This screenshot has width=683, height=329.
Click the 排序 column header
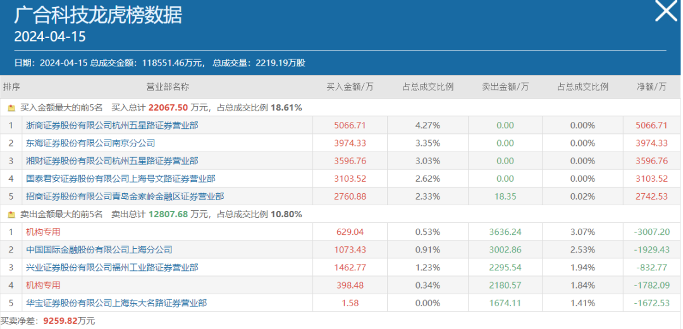click(x=11, y=87)
